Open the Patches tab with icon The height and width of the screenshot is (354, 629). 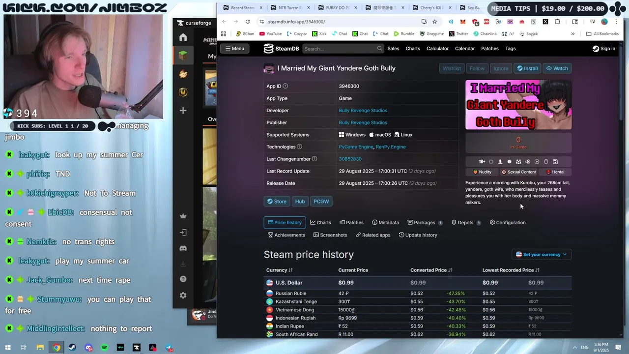click(x=351, y=223)
